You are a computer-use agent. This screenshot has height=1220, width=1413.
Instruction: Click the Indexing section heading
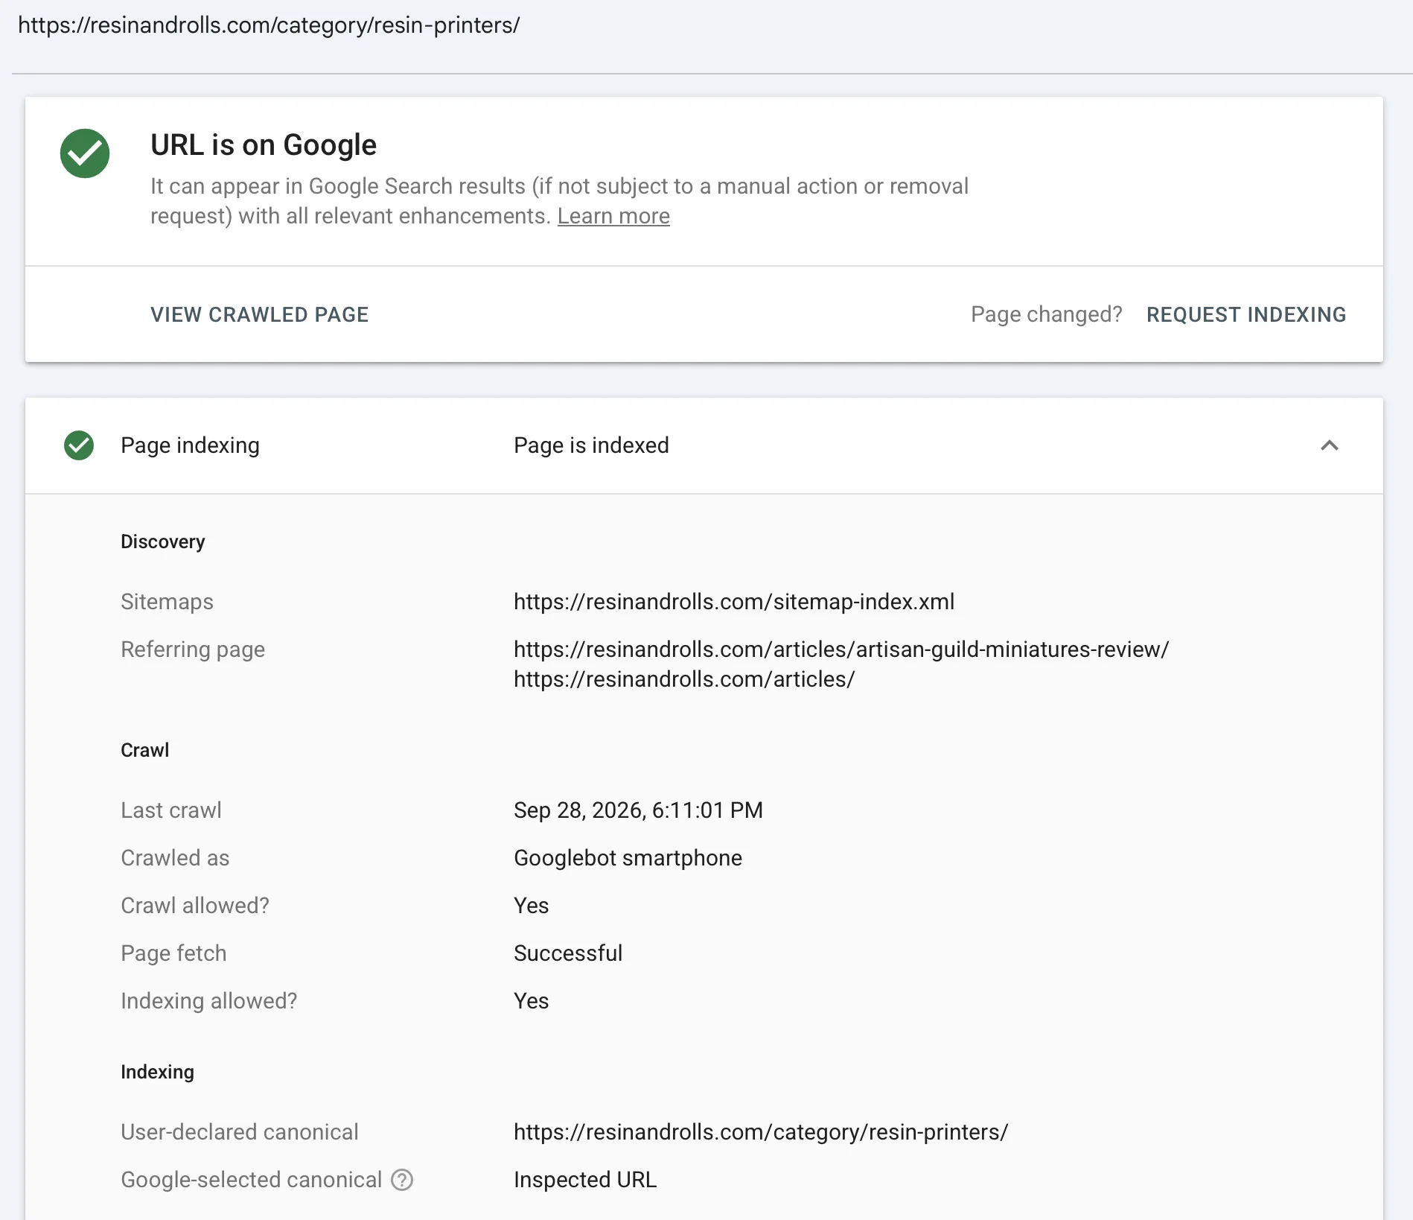coord(157,1072)
